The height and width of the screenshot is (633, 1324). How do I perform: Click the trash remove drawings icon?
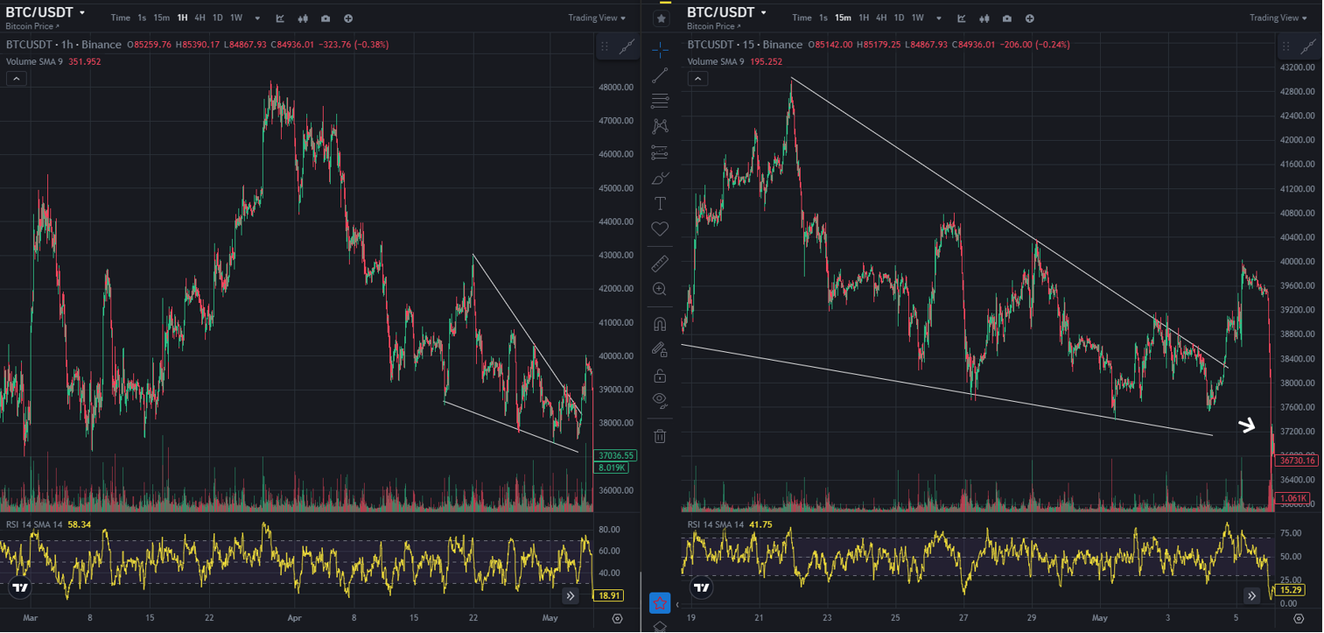pos(660,435)
